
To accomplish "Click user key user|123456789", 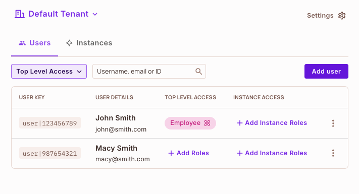I will [50, 123].
